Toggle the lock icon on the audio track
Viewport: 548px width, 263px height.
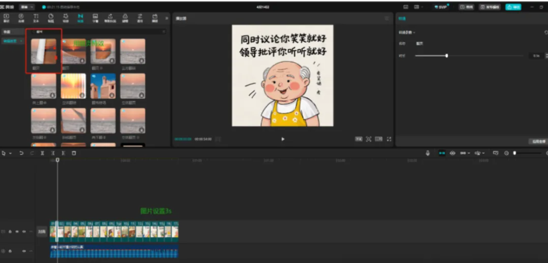tap(10, 251)
